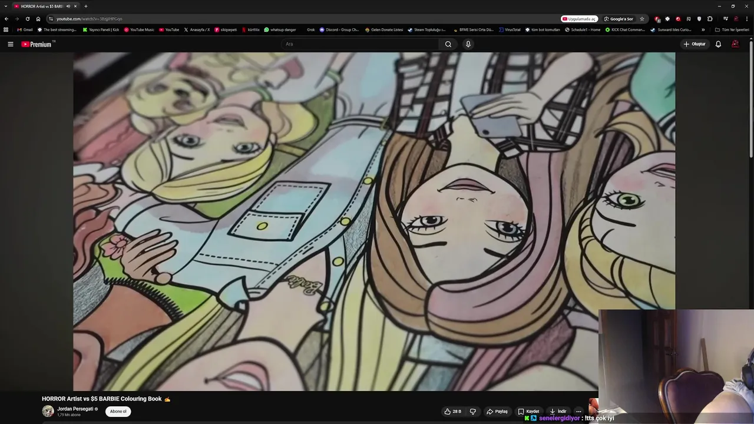Open Discord - Group Ch... bookmark
Screen dimensions: 754x424
pyautogui.click(x=339, y=29)
